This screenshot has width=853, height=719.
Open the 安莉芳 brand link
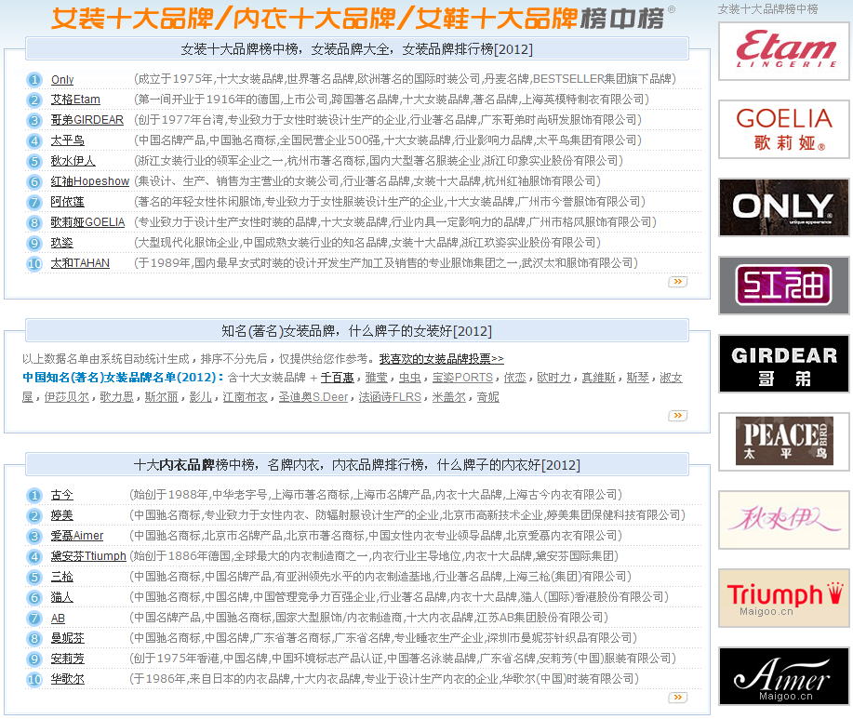click(x=68, y=659)
